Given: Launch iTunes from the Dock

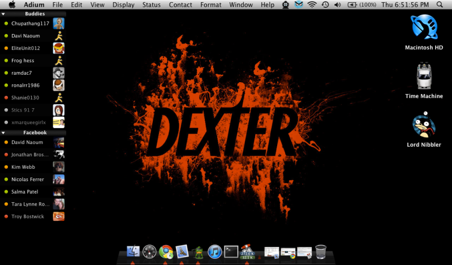Looking at the screenshot, I should pos(214,252).
